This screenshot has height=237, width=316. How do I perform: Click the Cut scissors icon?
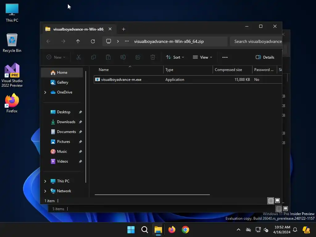[79, 57]
